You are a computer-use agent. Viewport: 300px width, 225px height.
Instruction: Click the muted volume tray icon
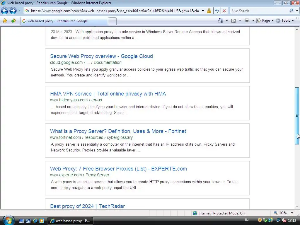click(284, 220)
